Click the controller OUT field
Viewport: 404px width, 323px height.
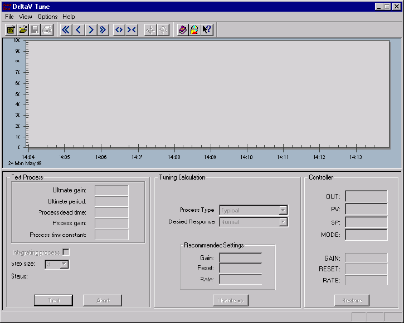pyautogui.click(x=366, y=197)
